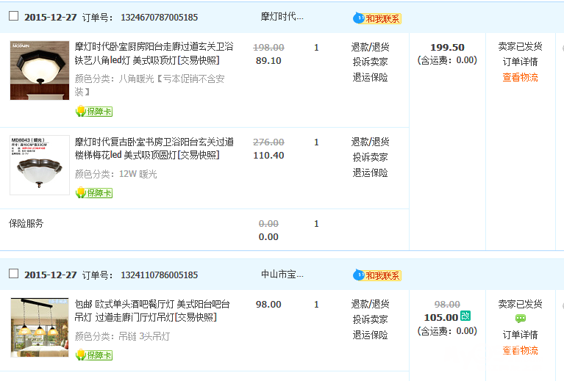Screen dimensions: 564x381
Task: Tick the checkbox for order 1324110786005185
Action: tap(13, 274)
